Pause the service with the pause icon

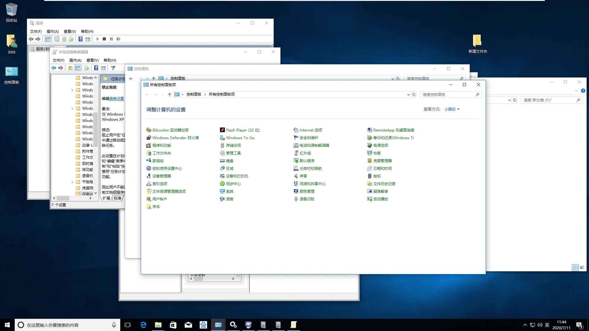click(x=112, y=39)
